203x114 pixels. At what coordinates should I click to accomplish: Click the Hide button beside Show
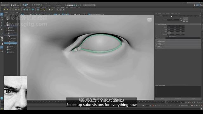tap(187, 22)
